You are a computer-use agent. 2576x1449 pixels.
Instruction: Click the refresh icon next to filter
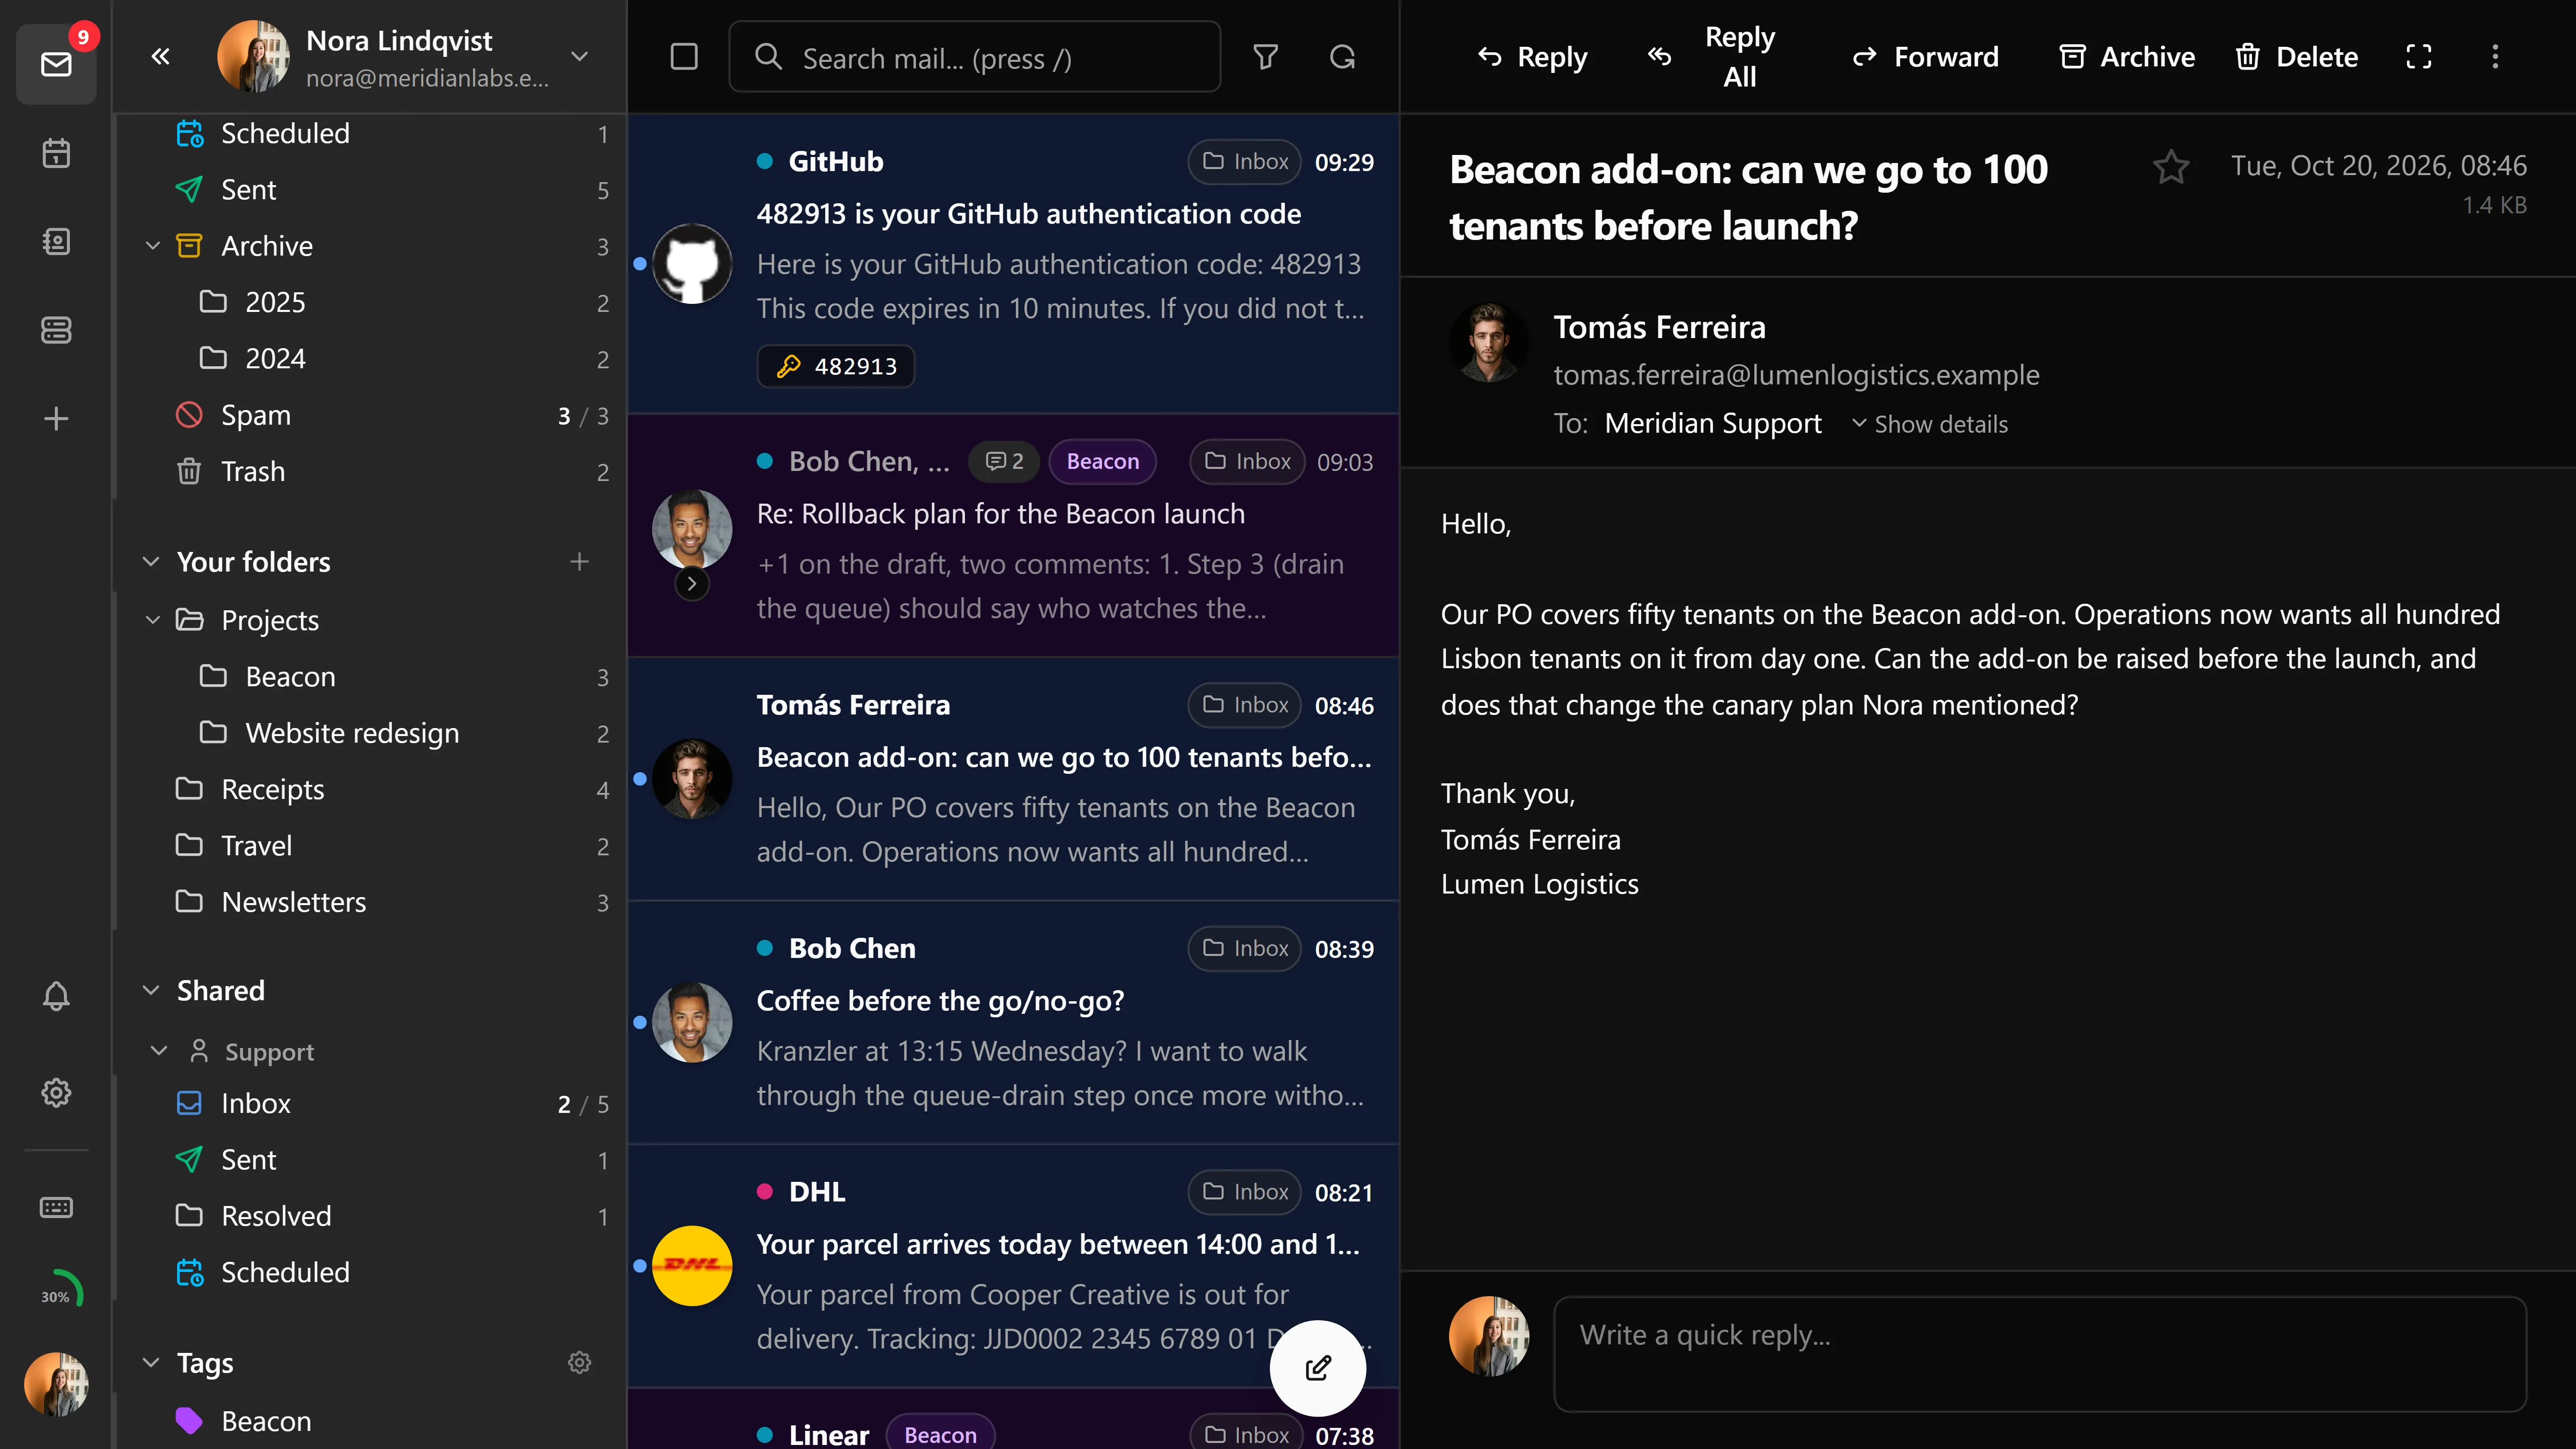click(1343, 57)
